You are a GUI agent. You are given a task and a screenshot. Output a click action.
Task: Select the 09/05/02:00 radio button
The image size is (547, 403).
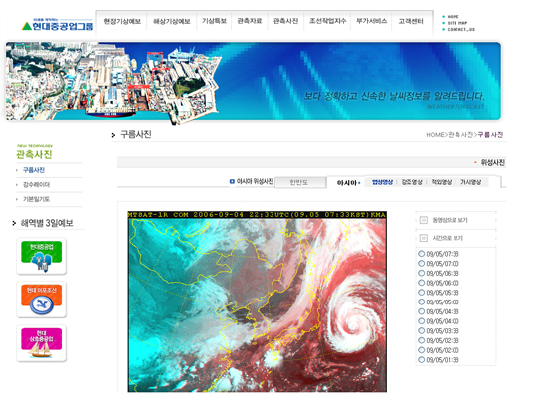(x=421, y=350)
